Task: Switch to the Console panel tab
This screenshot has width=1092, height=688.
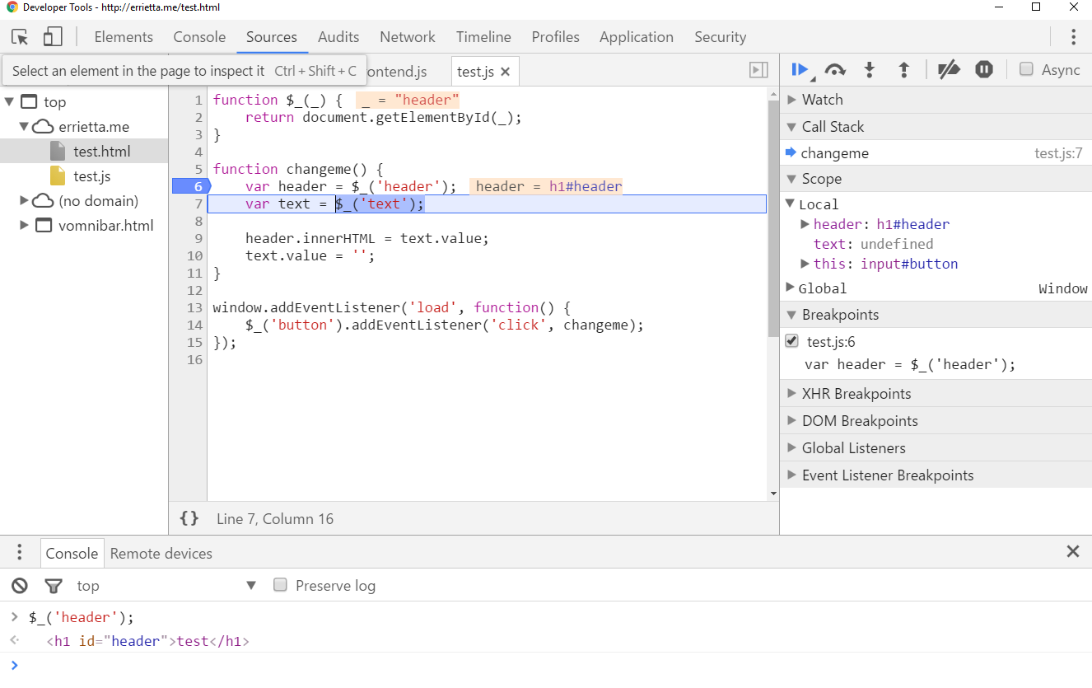Action: 199,37
